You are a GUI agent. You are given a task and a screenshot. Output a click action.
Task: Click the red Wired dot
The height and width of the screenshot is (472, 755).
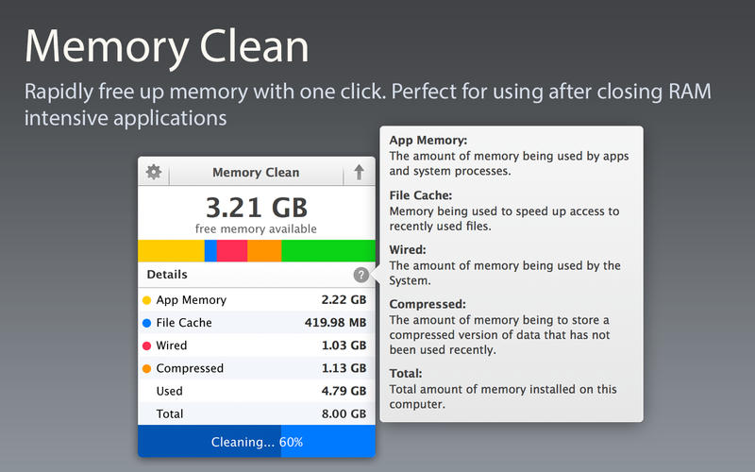[146, 346]
